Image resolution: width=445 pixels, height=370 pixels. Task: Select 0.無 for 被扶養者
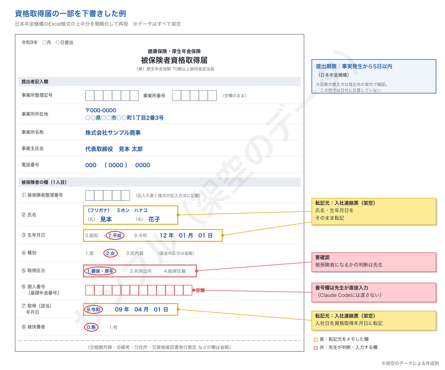pos(91,327)
